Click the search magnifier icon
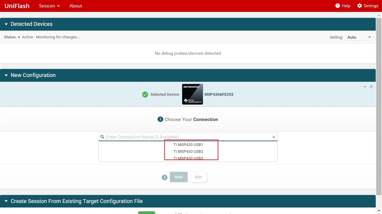 click(102, 137)
